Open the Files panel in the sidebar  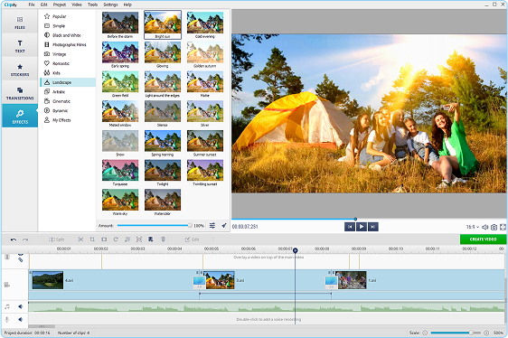tap(20, 22)
